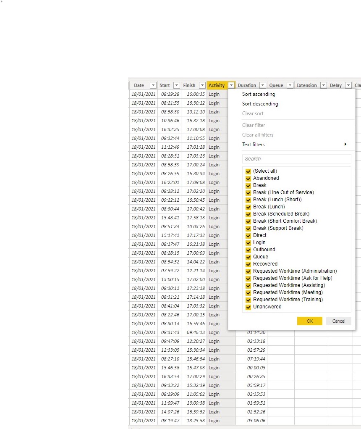Screen dimensions: 361x429
Task: Click the filter Search box
Action: click(296, 159)
